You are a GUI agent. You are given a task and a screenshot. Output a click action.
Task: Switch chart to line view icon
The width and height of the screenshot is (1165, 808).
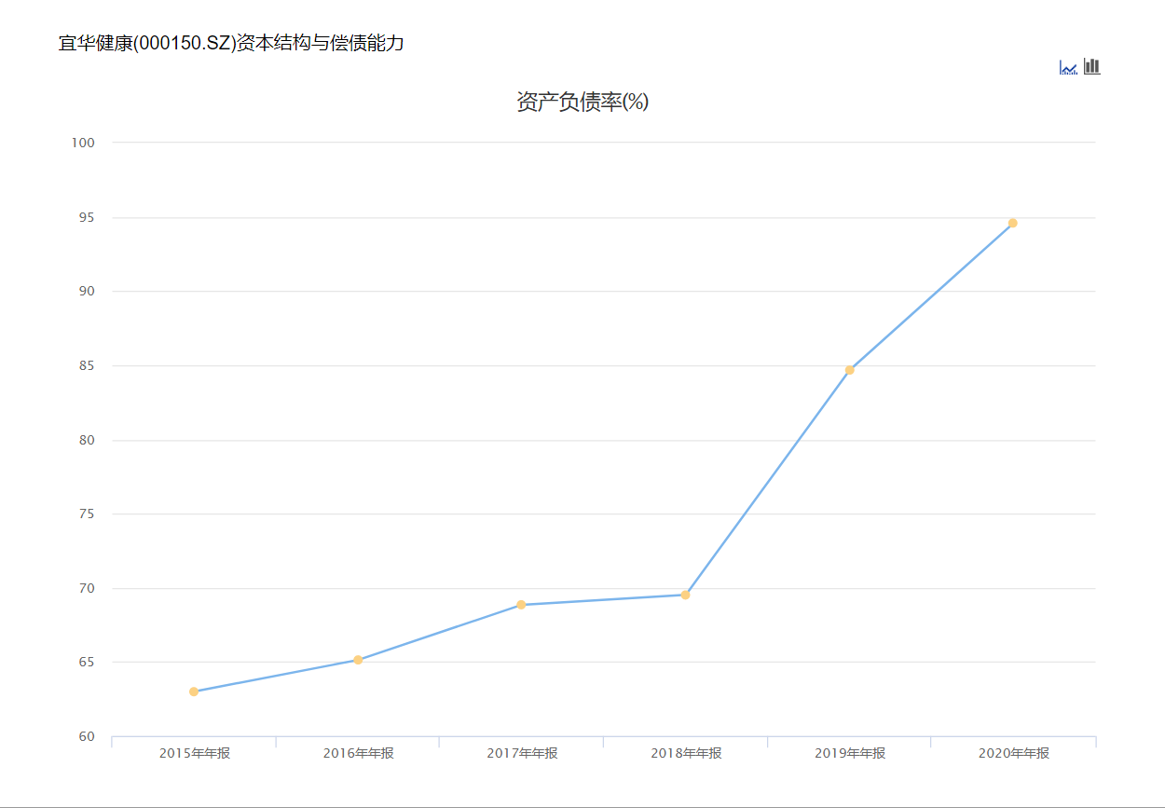coord(1068,67)
